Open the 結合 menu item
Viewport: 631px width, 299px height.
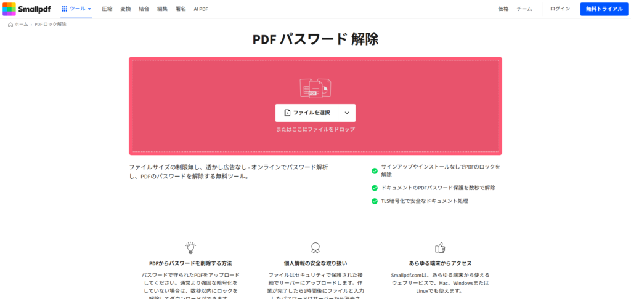tap(144, 9)
